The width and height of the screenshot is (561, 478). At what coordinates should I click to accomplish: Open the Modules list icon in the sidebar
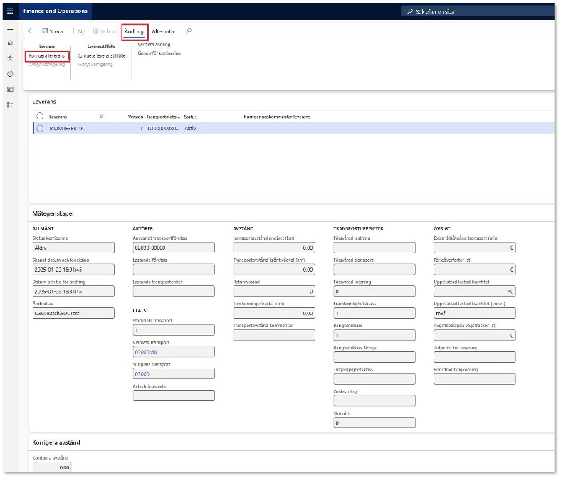click(x=10, y=105)
